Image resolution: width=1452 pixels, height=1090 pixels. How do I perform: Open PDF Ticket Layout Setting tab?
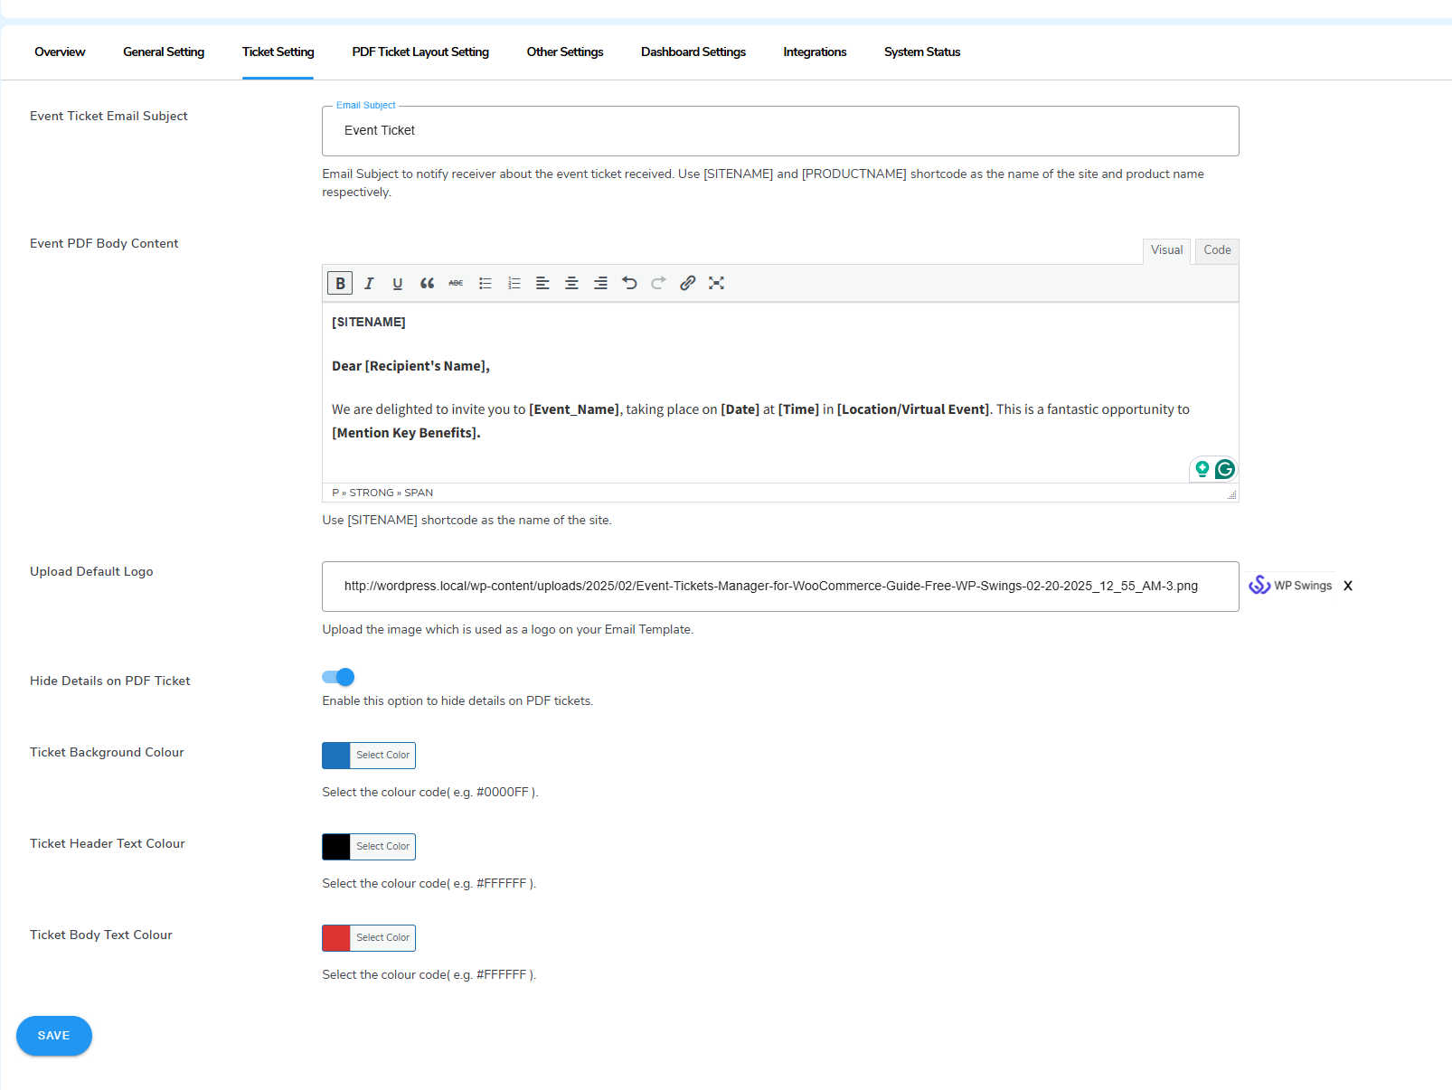420,52
